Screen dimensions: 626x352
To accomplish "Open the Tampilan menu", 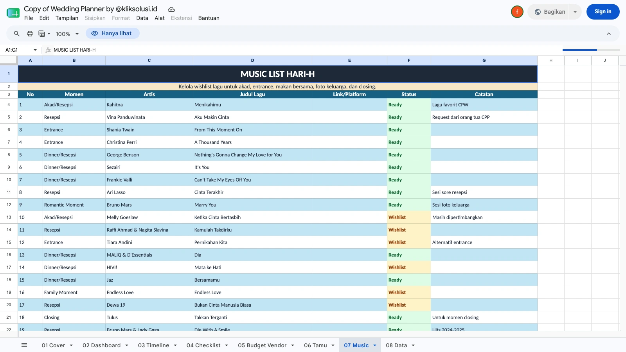I will pyautogui.click(x=67, y=18).
